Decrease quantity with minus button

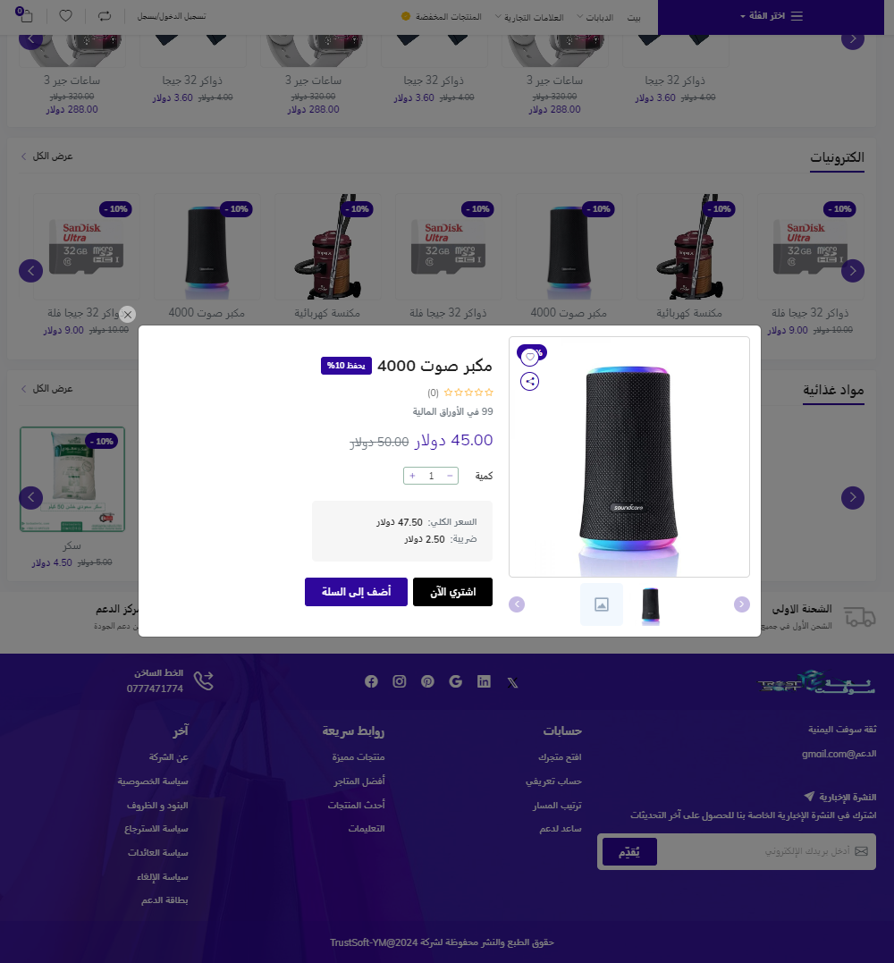click(x=450, y=476)
